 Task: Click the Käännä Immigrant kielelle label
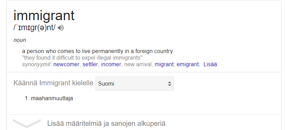(x=53, y=83)
